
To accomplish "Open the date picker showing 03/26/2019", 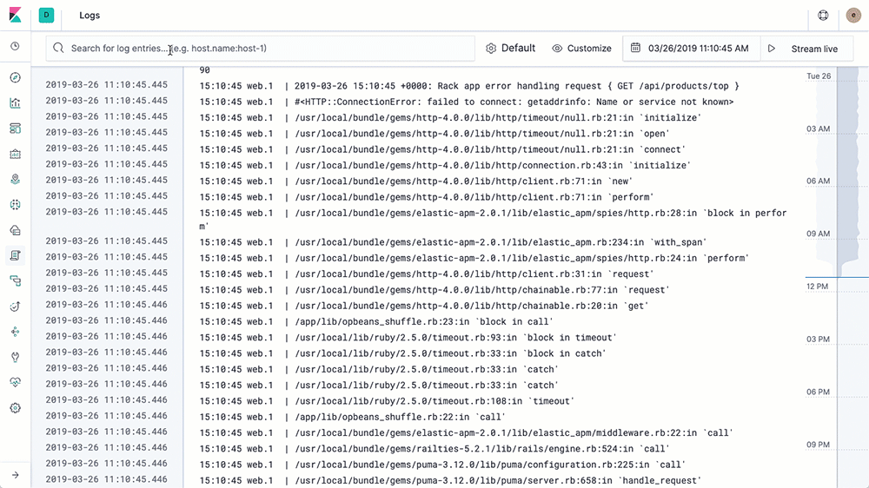I will pyautogui.click(x=691, y=49).
